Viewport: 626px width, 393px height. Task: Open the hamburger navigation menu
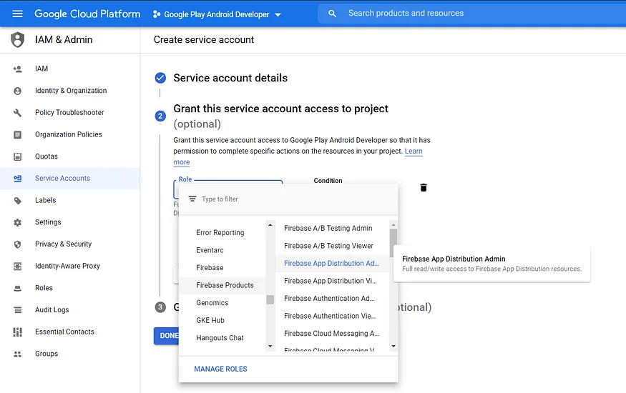pyautogui.click(x=18, y=14)
